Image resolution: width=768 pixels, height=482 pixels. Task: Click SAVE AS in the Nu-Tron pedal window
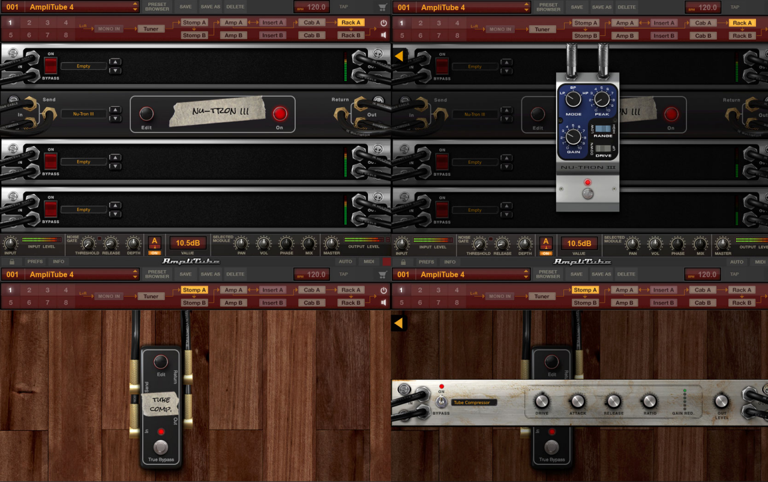(x=601, y=7)
